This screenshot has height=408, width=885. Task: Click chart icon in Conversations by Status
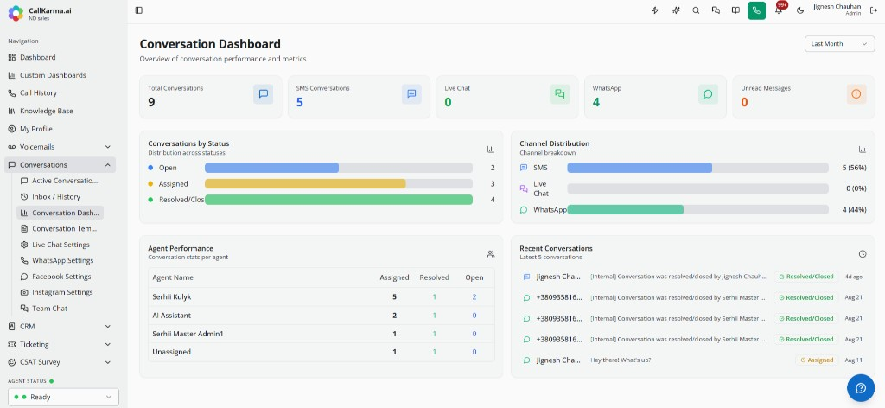(x=491, y=149)
